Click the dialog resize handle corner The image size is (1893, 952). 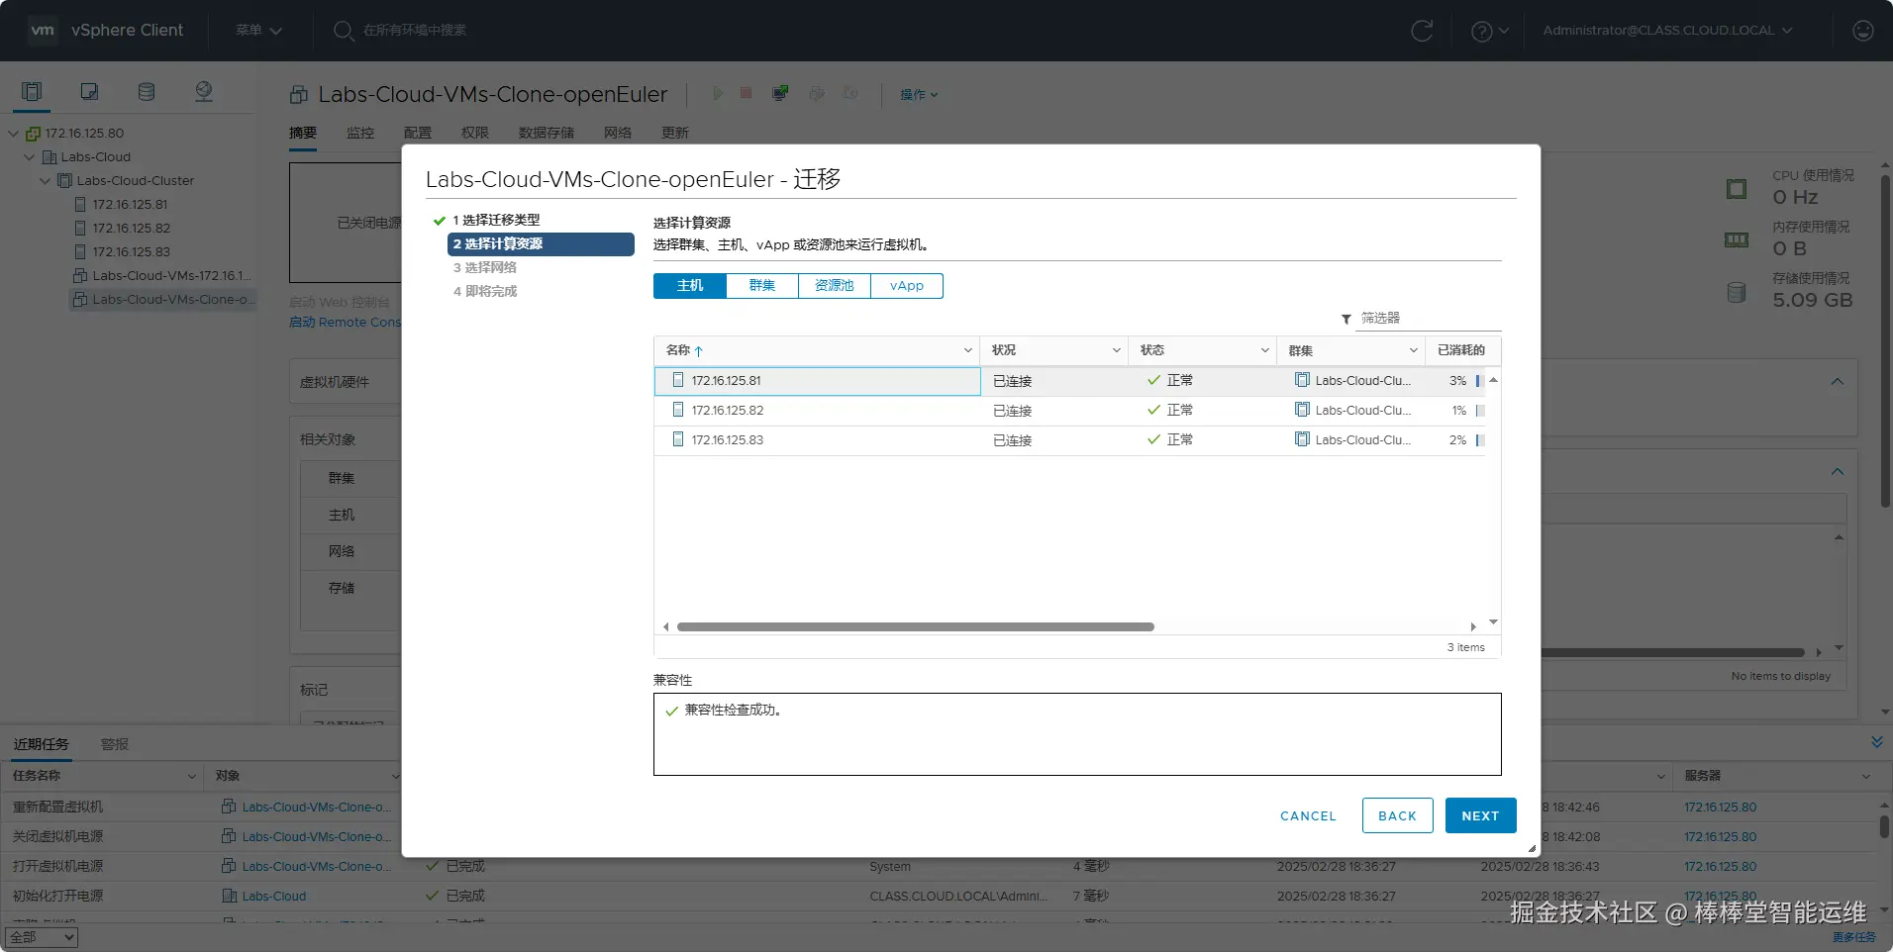pyautogui.click(x=1532, y=848)
